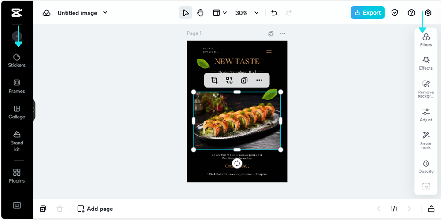
Task: Click the duplicate page icon in bottom bar
Action: tap(43, 209)
